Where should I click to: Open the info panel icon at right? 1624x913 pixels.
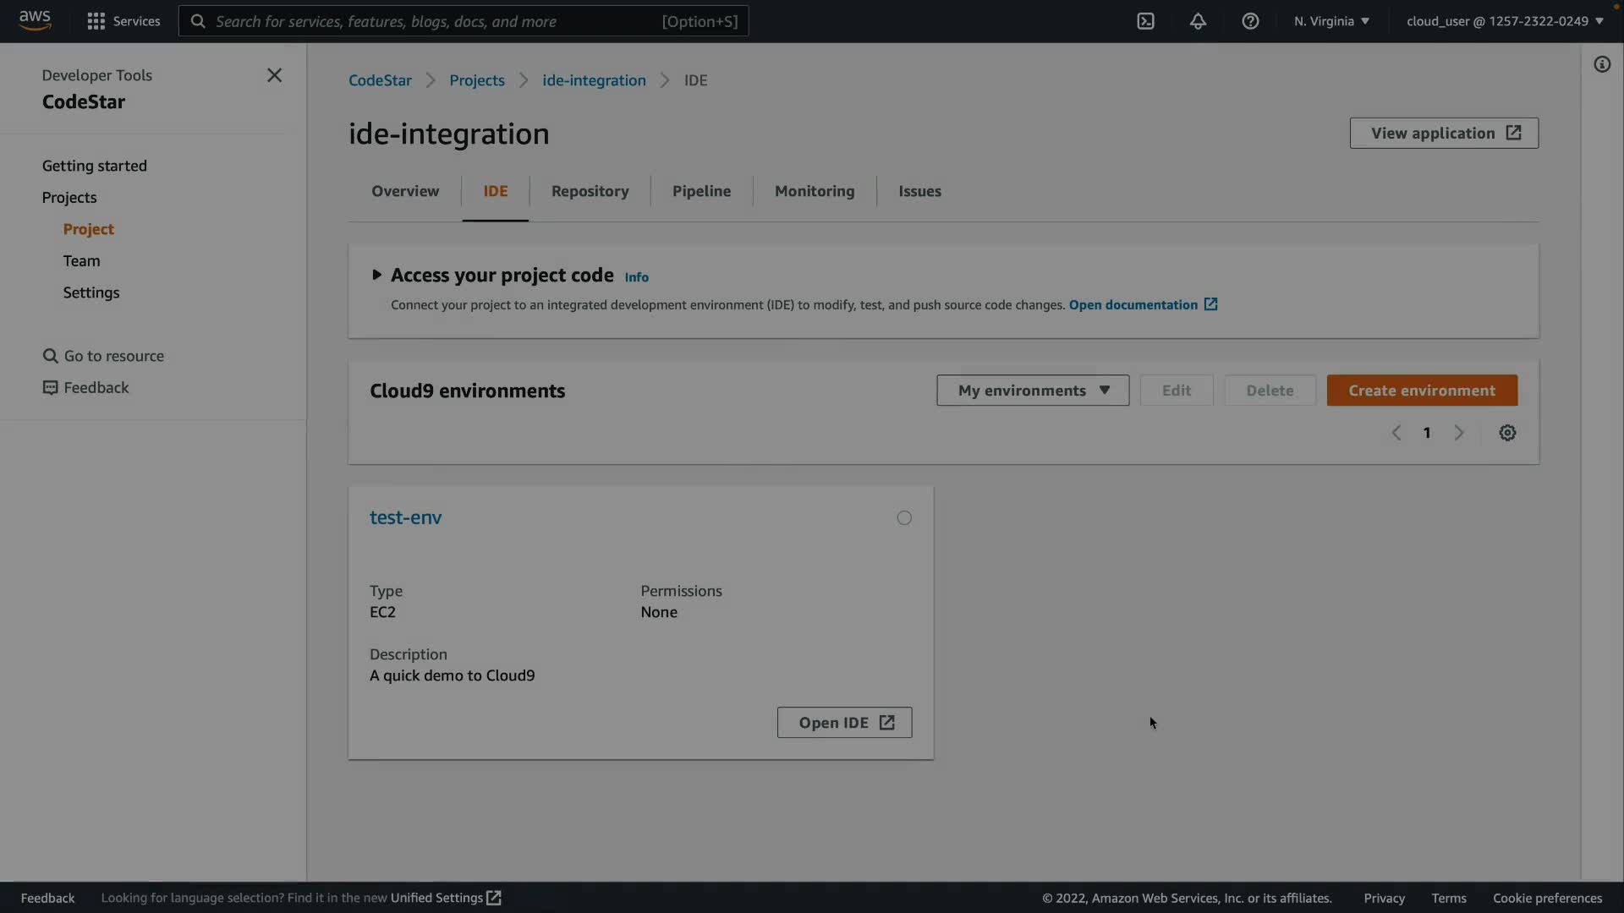(1602, 64)
